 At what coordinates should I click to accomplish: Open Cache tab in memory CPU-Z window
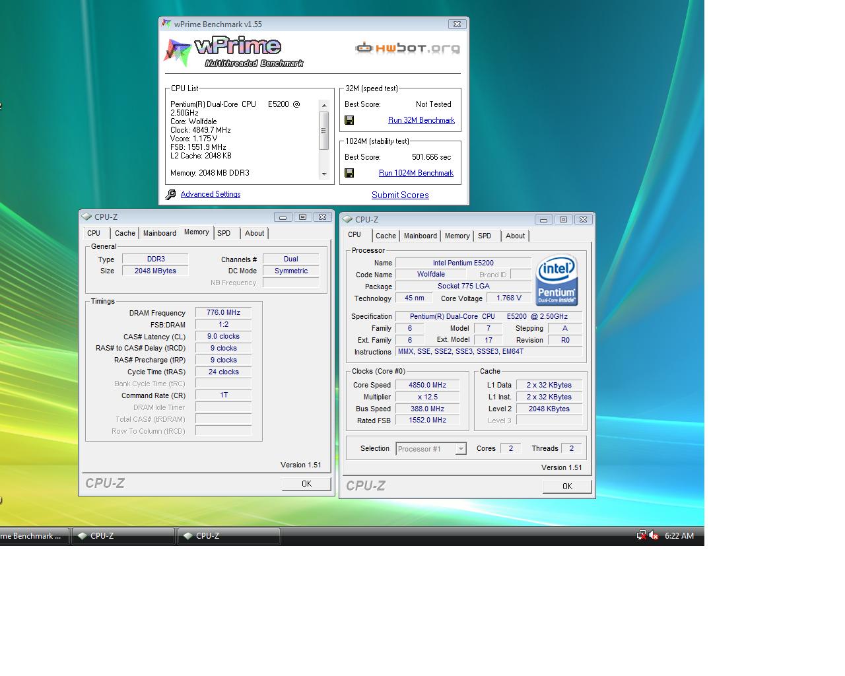tap(125, 233)
